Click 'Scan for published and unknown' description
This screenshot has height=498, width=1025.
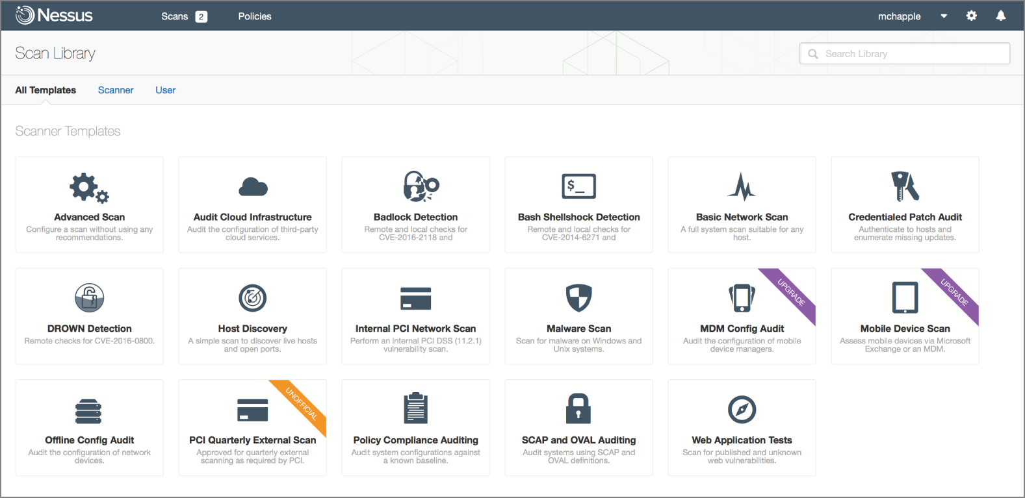pyautogui.click(x=742, y=456)
